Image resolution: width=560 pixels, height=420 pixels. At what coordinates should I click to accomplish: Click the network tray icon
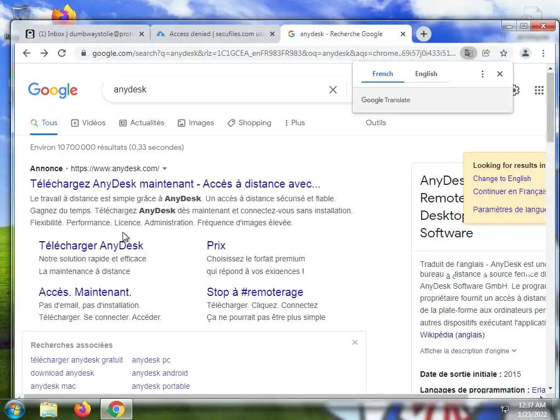[x=505, y=409]
